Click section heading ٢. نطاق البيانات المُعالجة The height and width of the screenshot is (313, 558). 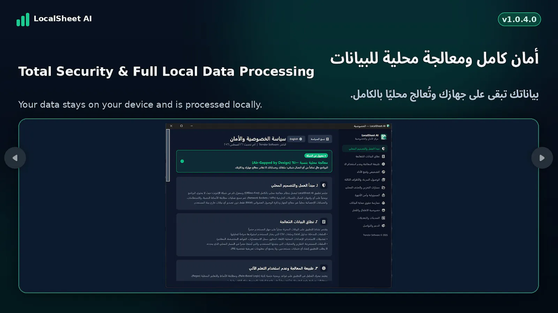[299, 222]
